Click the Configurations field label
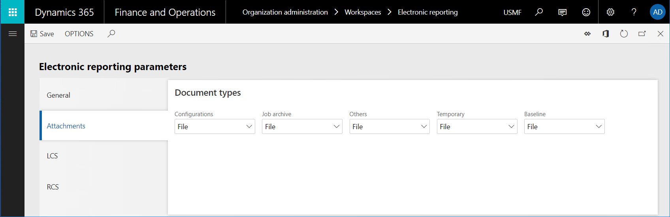Viewport: 670px width, 217px height. (x=194, y=114)
